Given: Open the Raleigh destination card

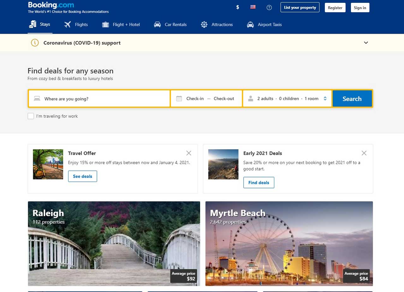Looking at the screenshot, I should coord(114,243).
